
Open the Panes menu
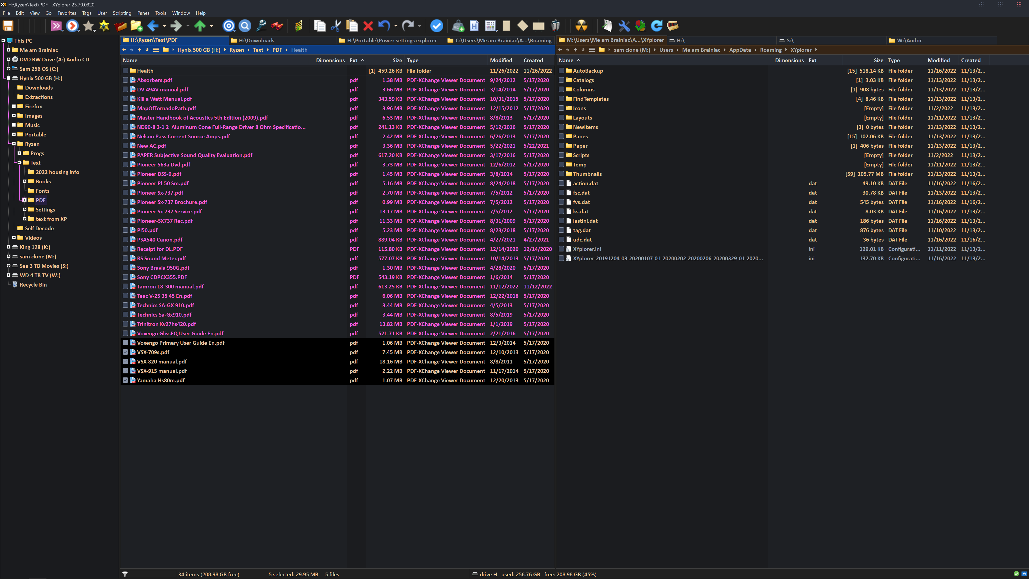[143, 13]
